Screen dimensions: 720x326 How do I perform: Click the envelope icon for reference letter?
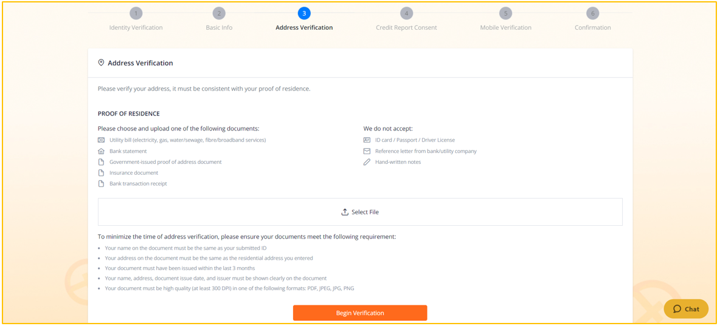click(x=367, y=151)
